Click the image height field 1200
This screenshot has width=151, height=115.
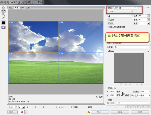click(112, 95)
